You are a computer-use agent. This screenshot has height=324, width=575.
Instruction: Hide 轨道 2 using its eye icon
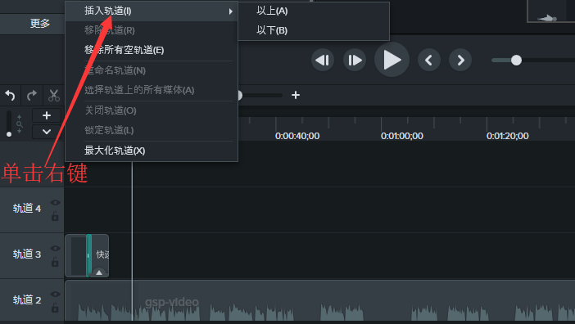[55, 294]
